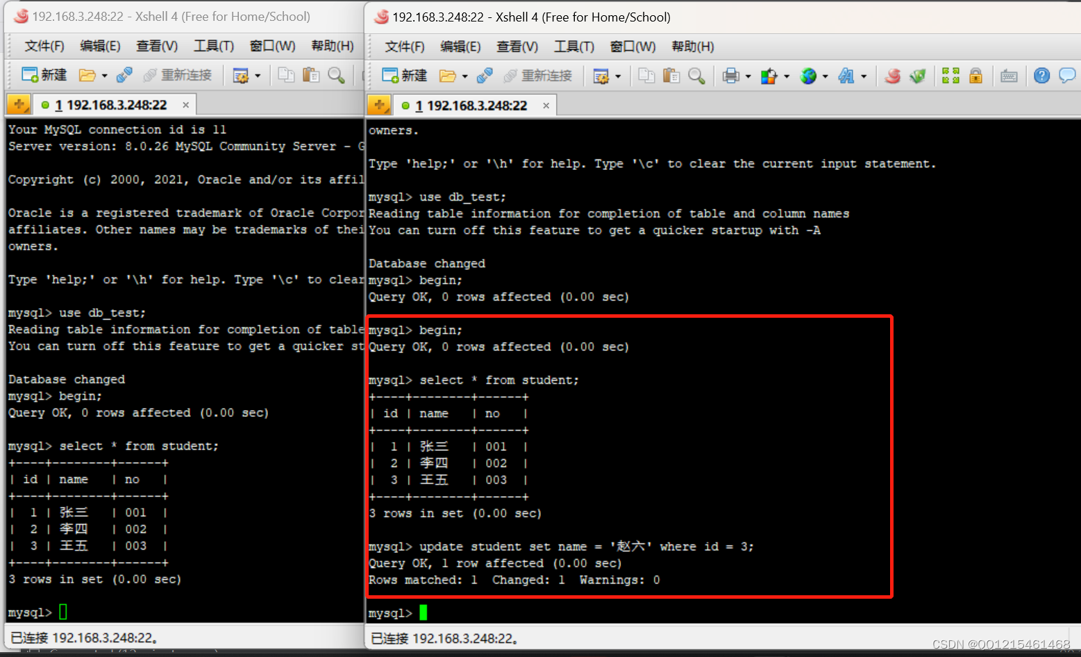
Task: Expand properties dropdown arrow in left window
Action: pyautogui.click(x=258, y=76)
